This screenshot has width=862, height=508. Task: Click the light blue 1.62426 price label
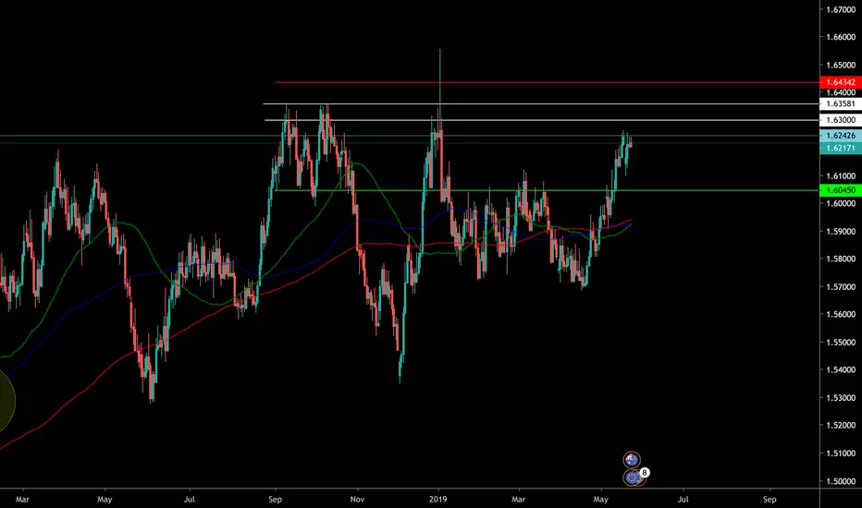point(841,136)
